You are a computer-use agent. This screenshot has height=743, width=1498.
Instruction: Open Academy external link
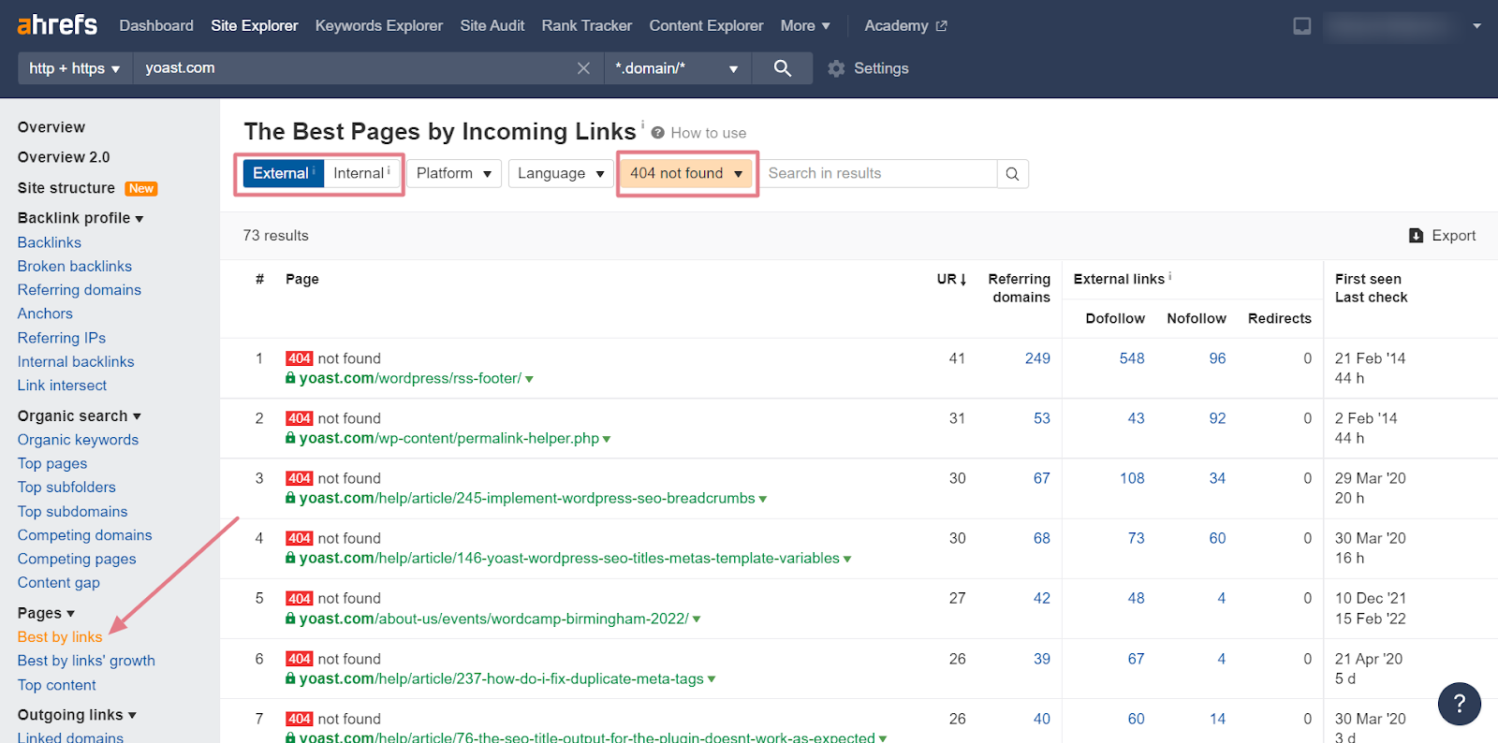click(x=905, y=26)
